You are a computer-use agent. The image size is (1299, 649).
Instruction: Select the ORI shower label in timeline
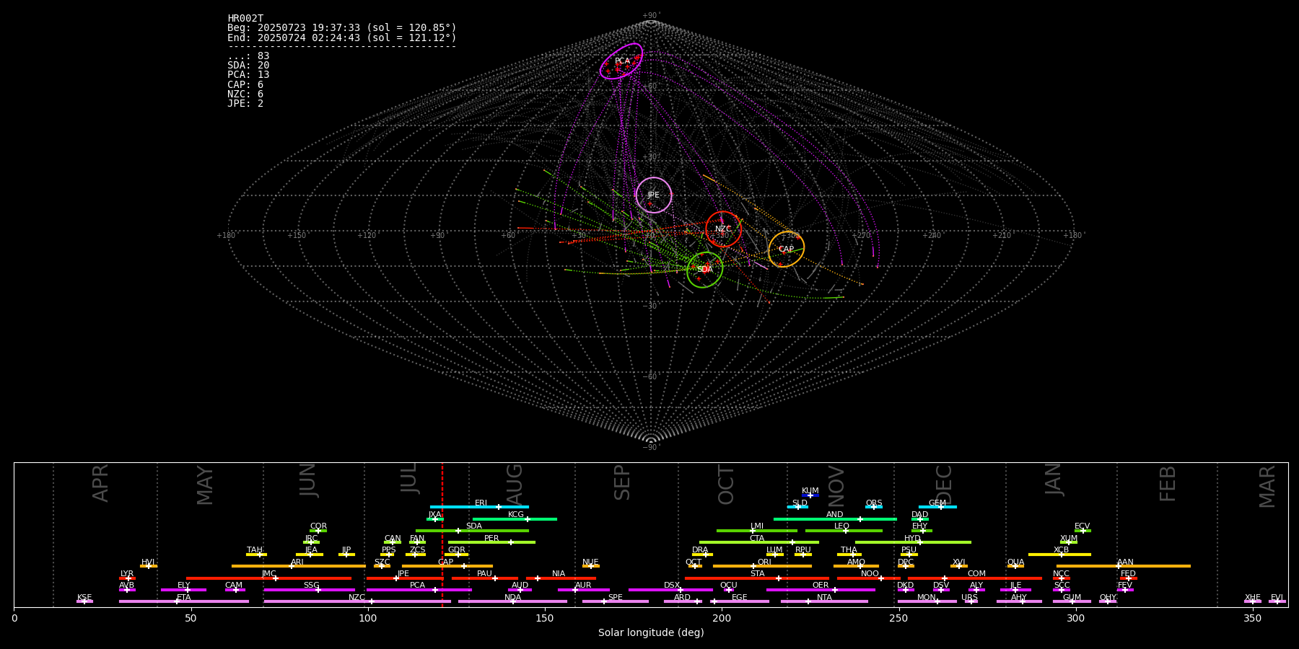coord(764,562)
